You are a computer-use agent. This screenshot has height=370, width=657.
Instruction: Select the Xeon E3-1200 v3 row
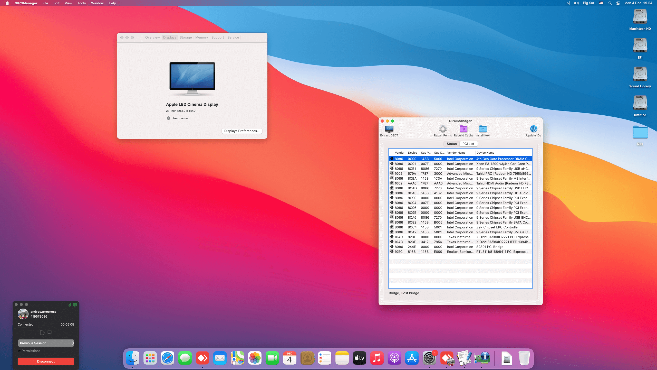pos(461,164)
